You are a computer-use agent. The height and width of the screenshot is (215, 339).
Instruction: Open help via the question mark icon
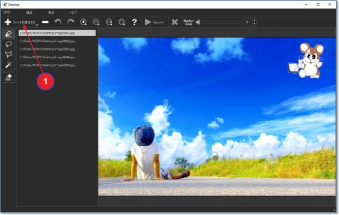135,22
